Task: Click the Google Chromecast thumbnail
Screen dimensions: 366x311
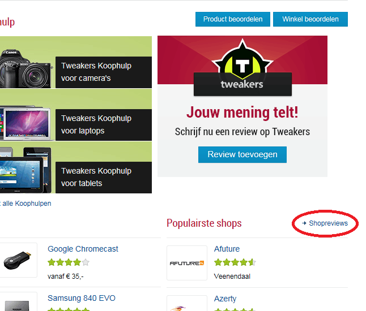Action: (19, 260)
